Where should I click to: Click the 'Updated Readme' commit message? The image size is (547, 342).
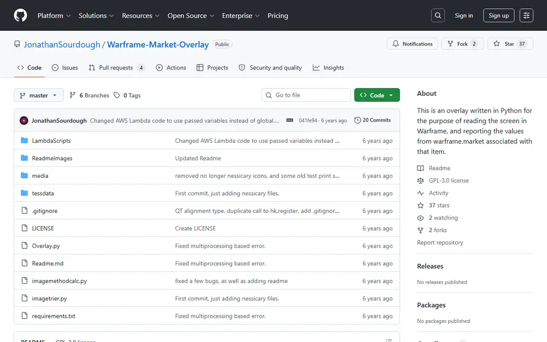point(198,158)
